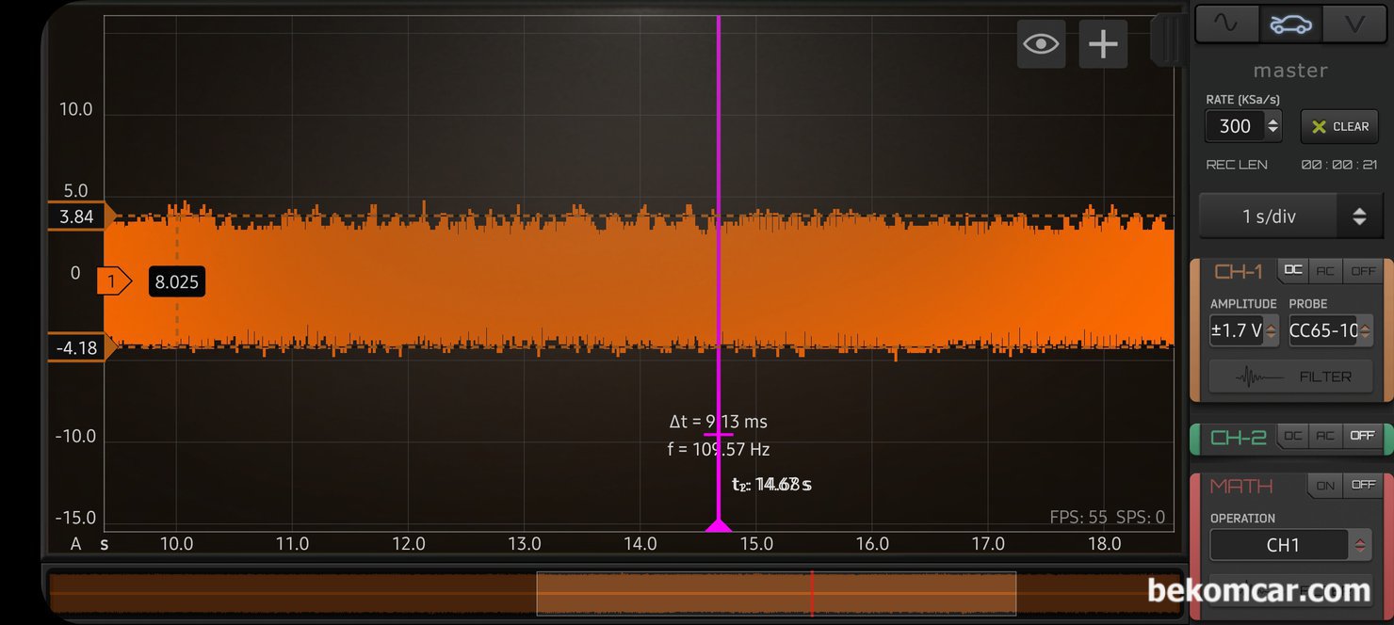
Task: Click the lower -4.18 cursor level marker
Action: [80, 348]
